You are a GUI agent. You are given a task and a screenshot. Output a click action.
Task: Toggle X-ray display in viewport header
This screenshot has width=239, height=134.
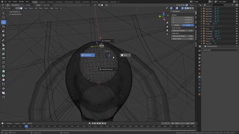coord(183,8)
